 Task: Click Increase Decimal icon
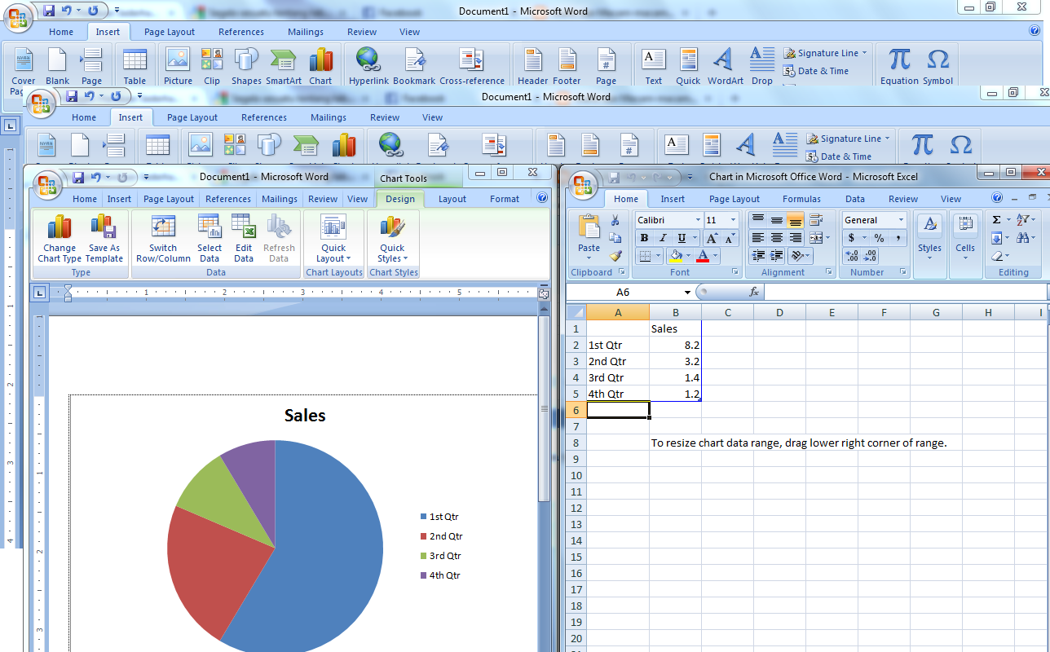pos(853,256)
